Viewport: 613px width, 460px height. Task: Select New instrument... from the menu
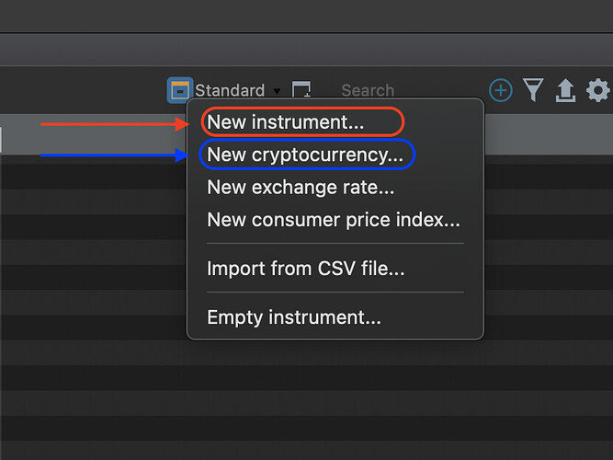click(286, 121)
